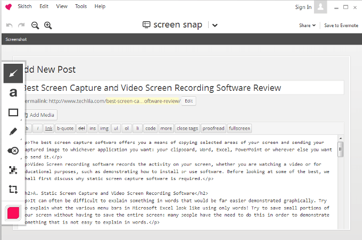Zoom out with the minus magnifier

click(x=35, y=25)
